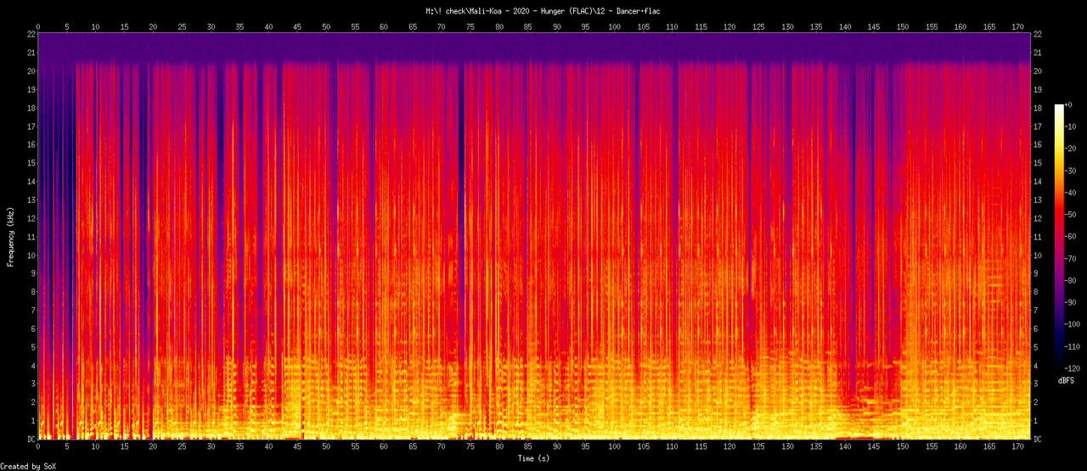This screenshot has width=1087, height=471.
Task: Click the '-90' value on the dBFS scale
Action: (1071, 303)
